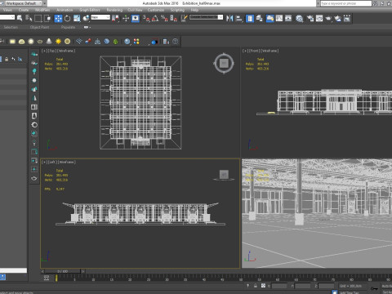The image size is (392, 294).
Task: Open the Front viewport label menu
Action: [255, 51]
